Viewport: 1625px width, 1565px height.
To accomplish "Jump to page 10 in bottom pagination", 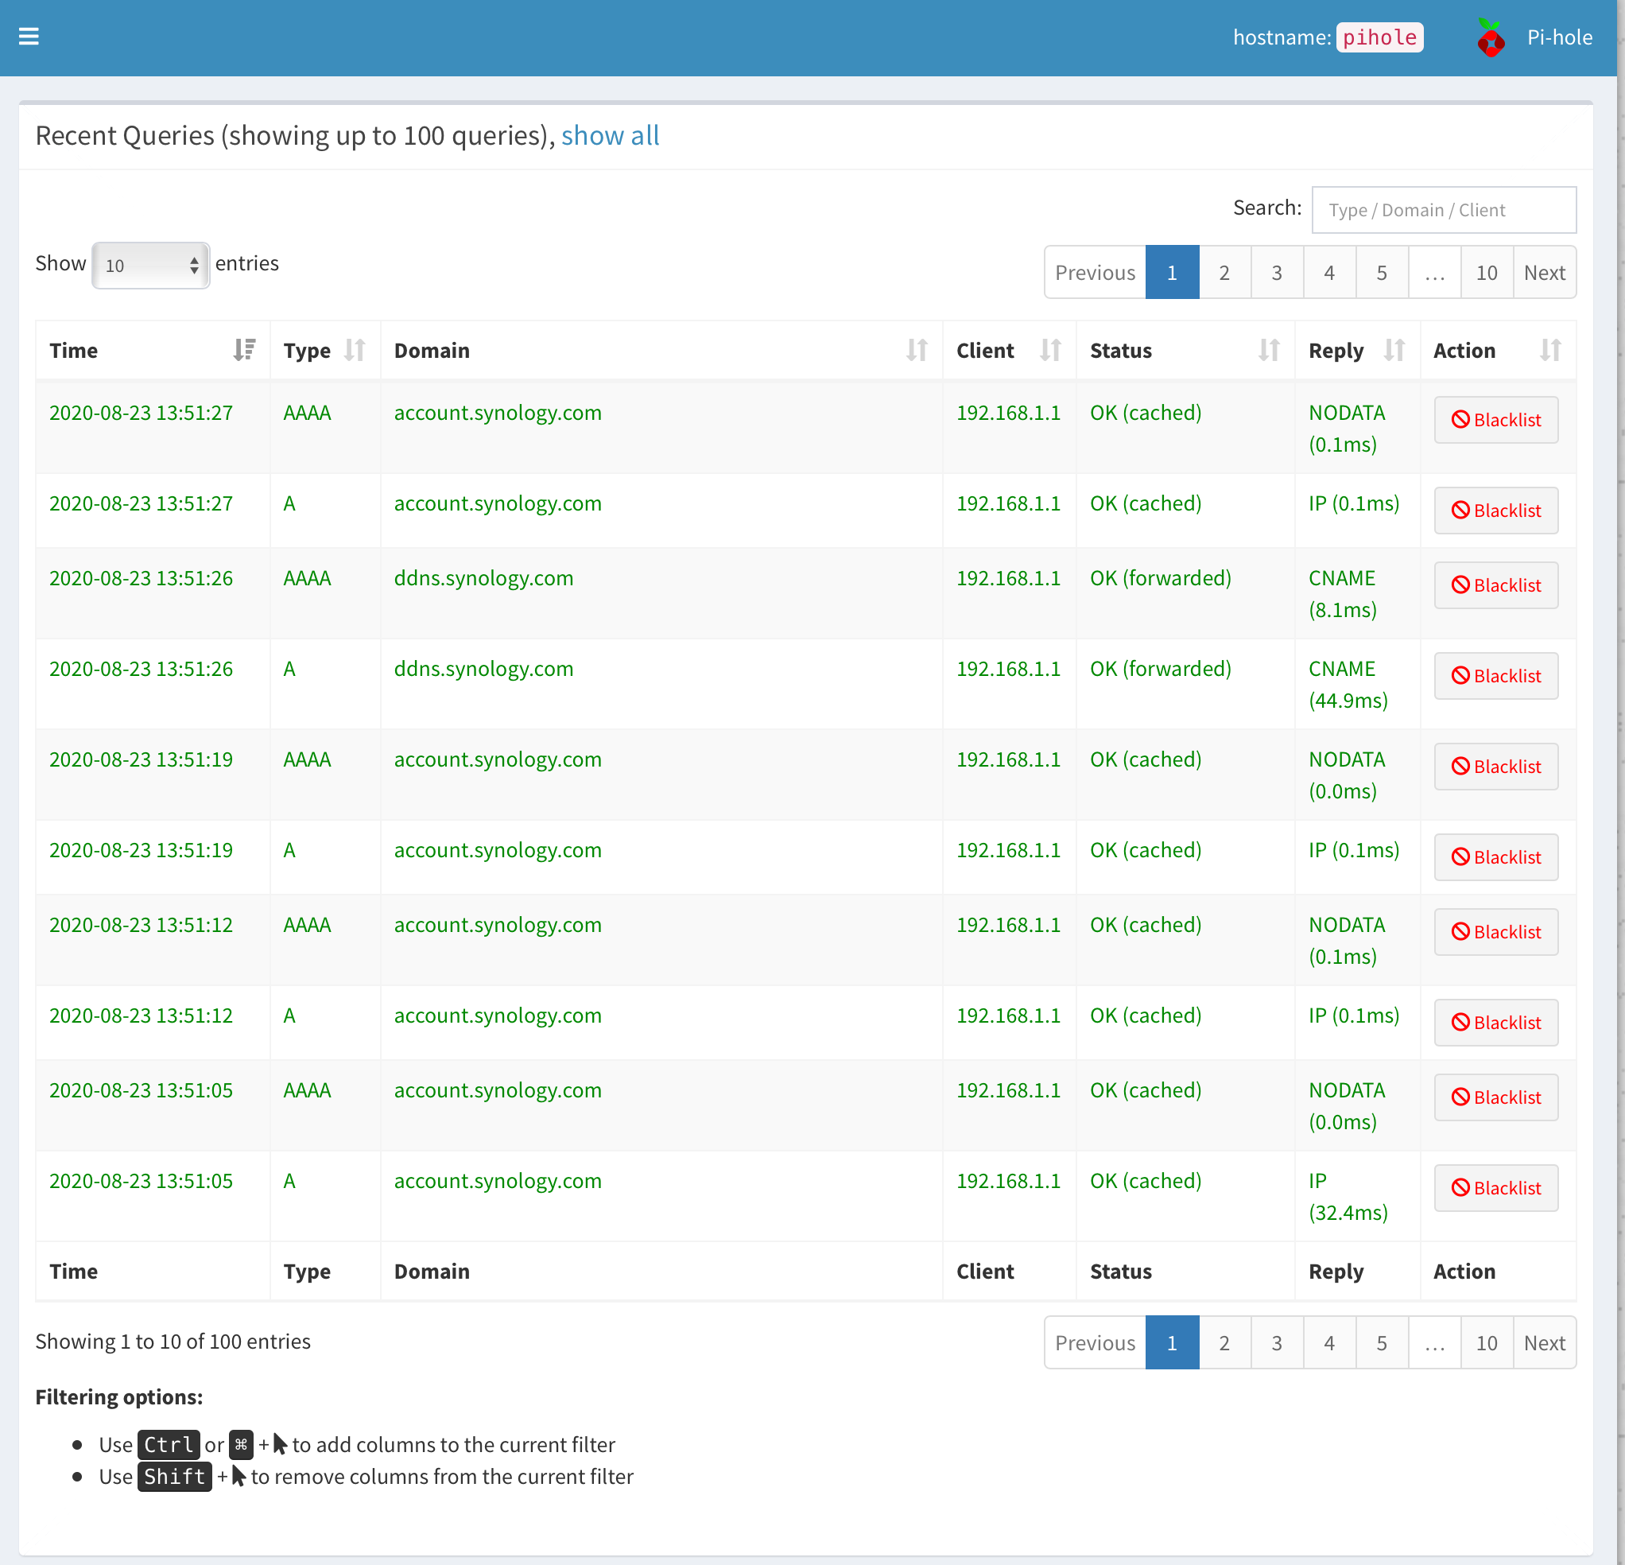I will [x=1487, y=1342].
